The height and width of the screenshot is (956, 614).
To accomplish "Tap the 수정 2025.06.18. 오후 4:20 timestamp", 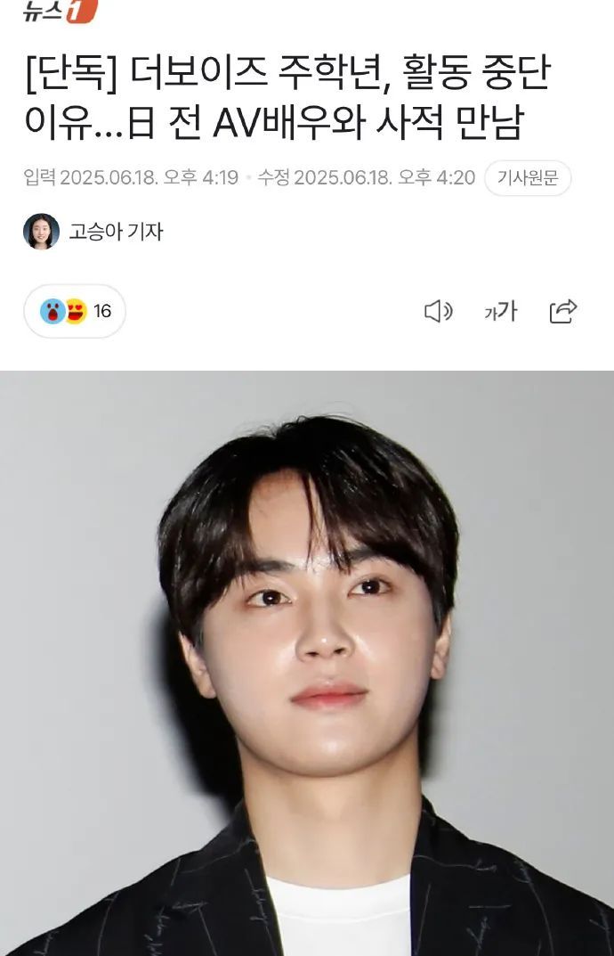I will [367, 177].
